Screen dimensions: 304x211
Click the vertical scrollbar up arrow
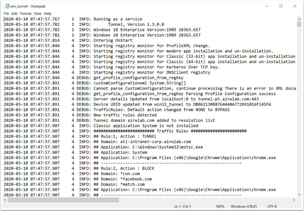tap(299, 19)
